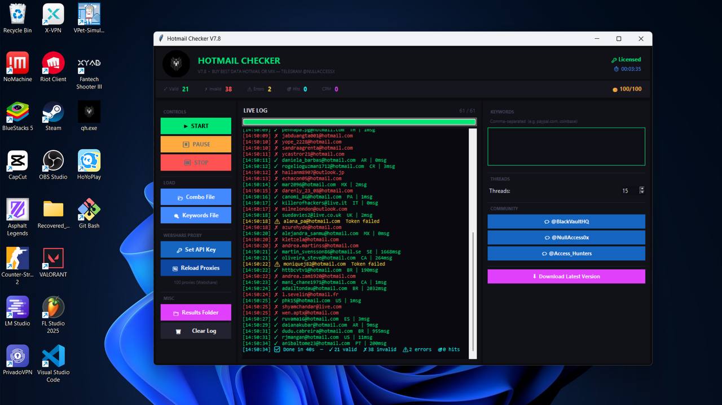
Task: Launch LM Studio from the desktop
Action: [x=17, y=311]
